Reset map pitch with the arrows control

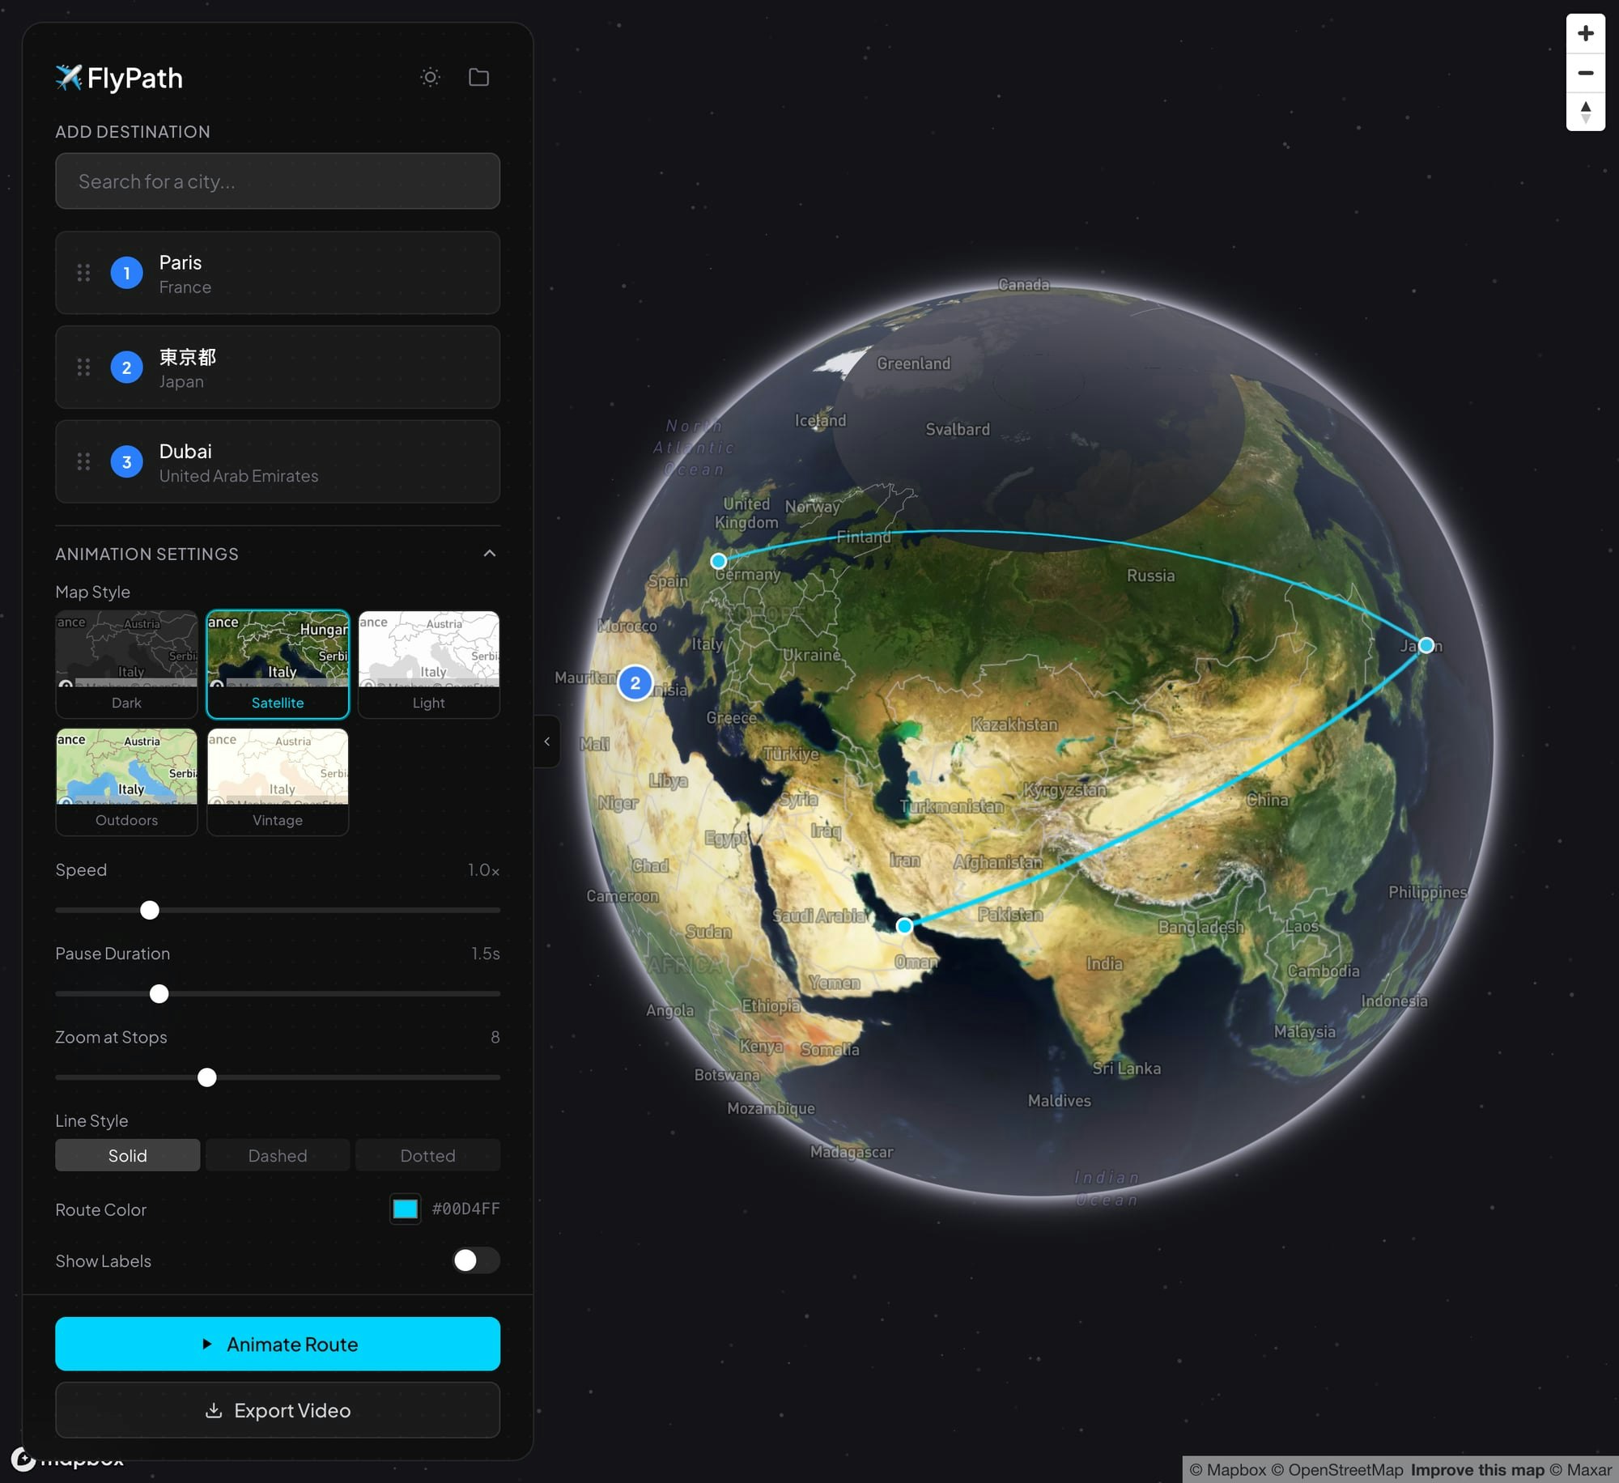(x=1586, y=112)
